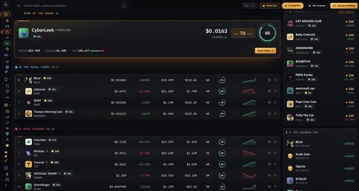
Task: Click the BADBITCH entry in right panel
Action: pos(320,64)
